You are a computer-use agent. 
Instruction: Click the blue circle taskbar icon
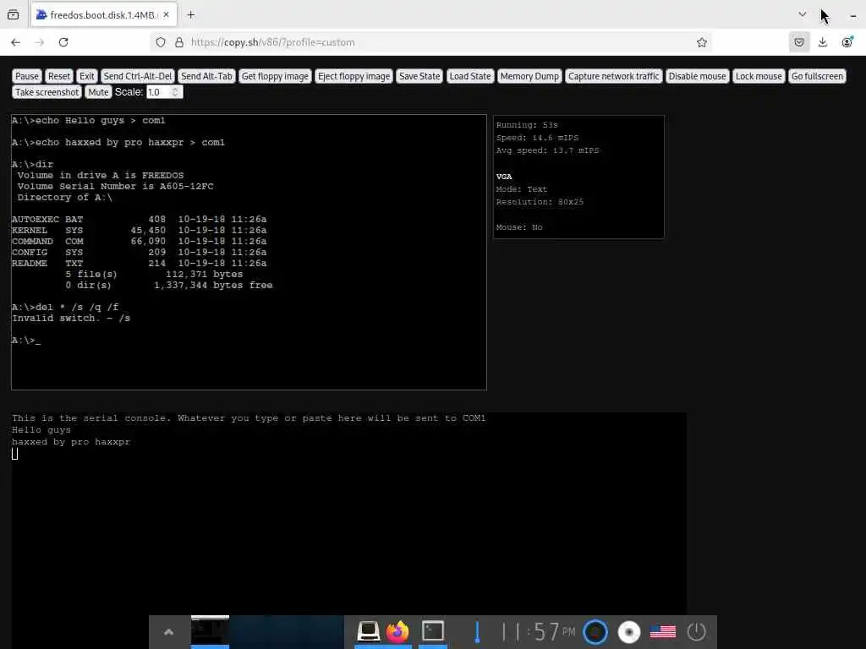coord(595,632)
